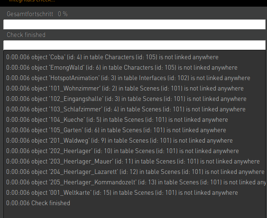Click the 'Check finished' status label
The height and width of the screenshot is (218, 267).
click(x=26, y=35)
